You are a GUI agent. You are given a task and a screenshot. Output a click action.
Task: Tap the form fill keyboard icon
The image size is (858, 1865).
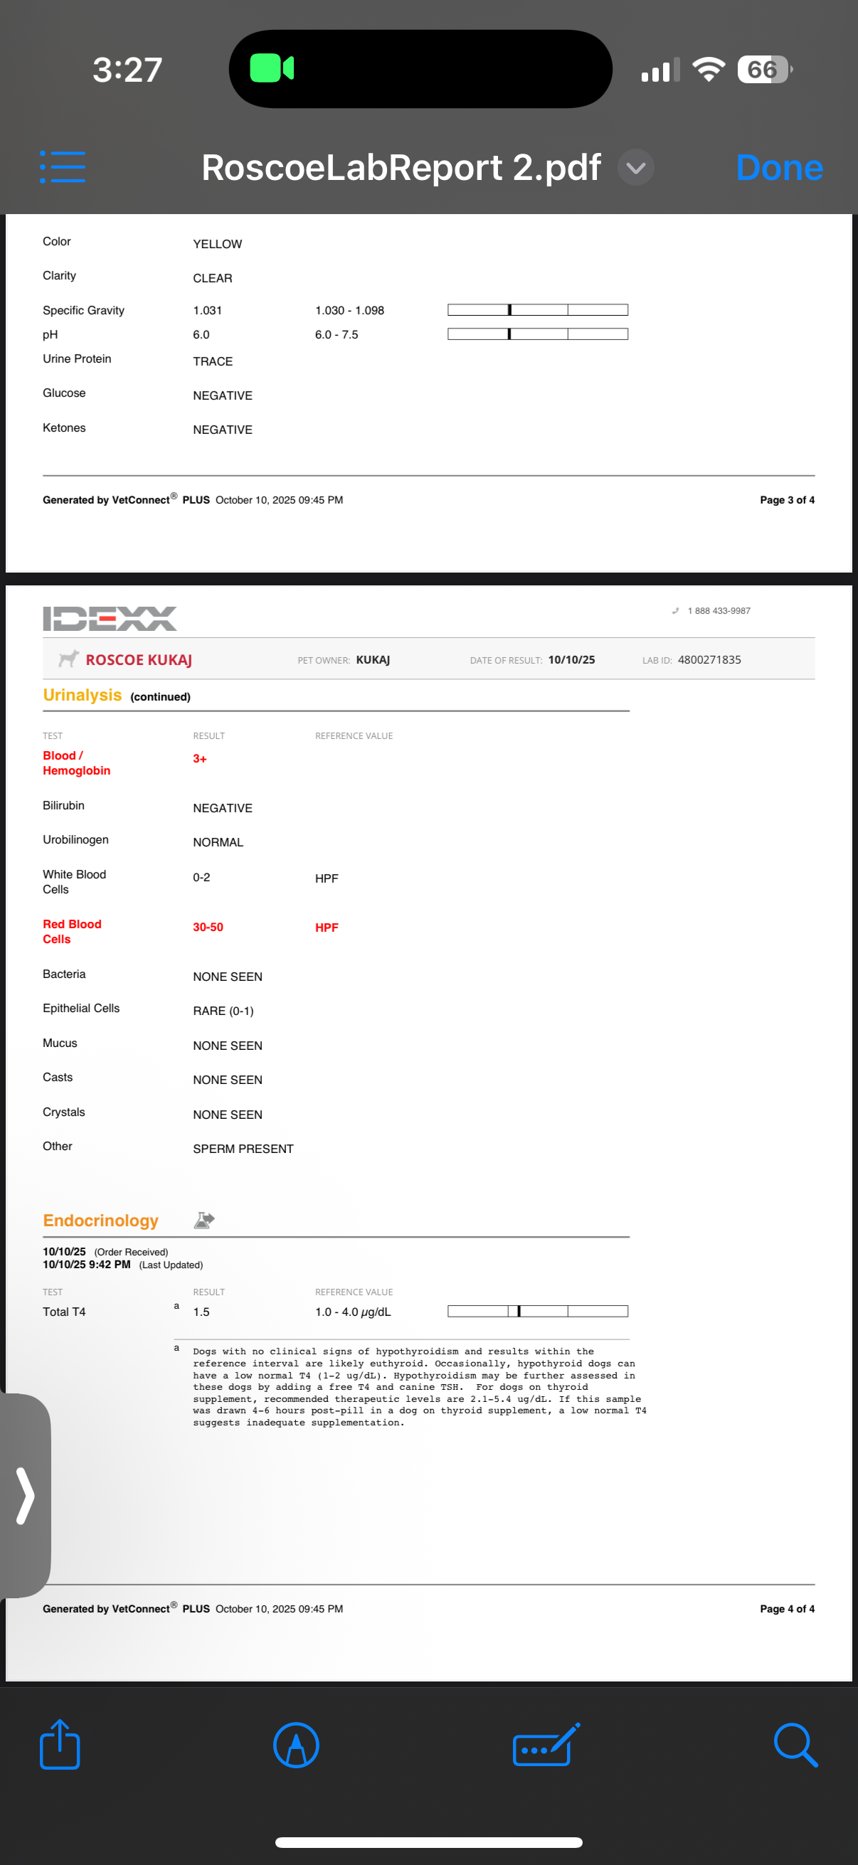point(546,1745)
